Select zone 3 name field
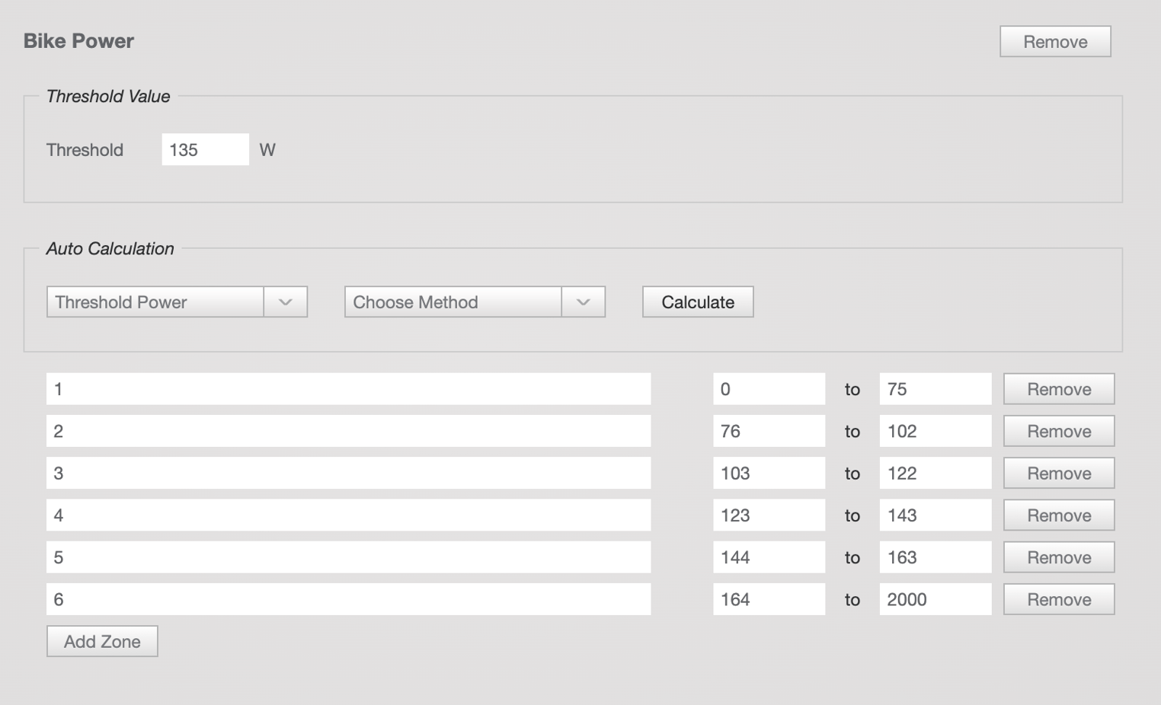Image resolution: width=1161 pixels, height=705 pixels. point(348,473)
